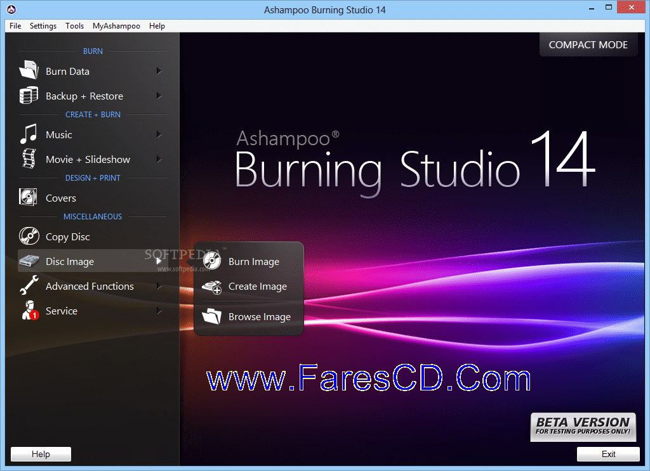The image size is (650, 471).
Task: Click the Browse Image folder icon
Action: [x=212, y=316]
